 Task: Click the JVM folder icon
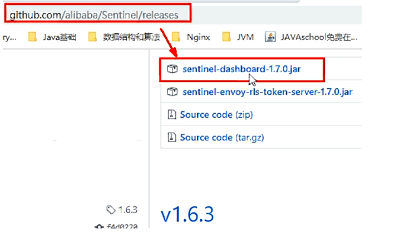[226, 37]
